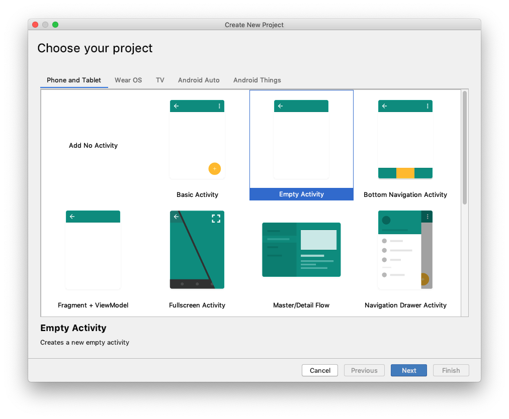Click the Fullscreen Activity label
Image resolution: width=509 pixels, height=419 pixels.
[197, 305]
